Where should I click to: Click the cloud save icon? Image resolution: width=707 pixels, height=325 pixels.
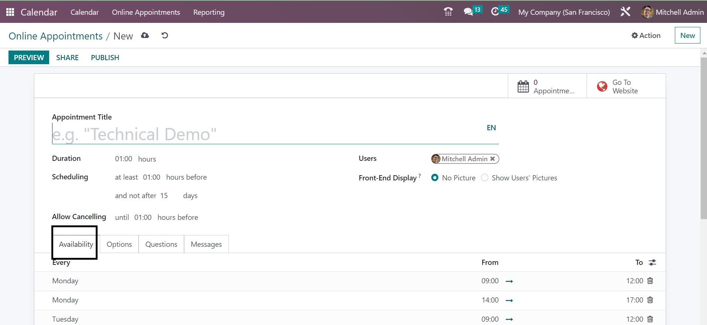tap(145, 35)
